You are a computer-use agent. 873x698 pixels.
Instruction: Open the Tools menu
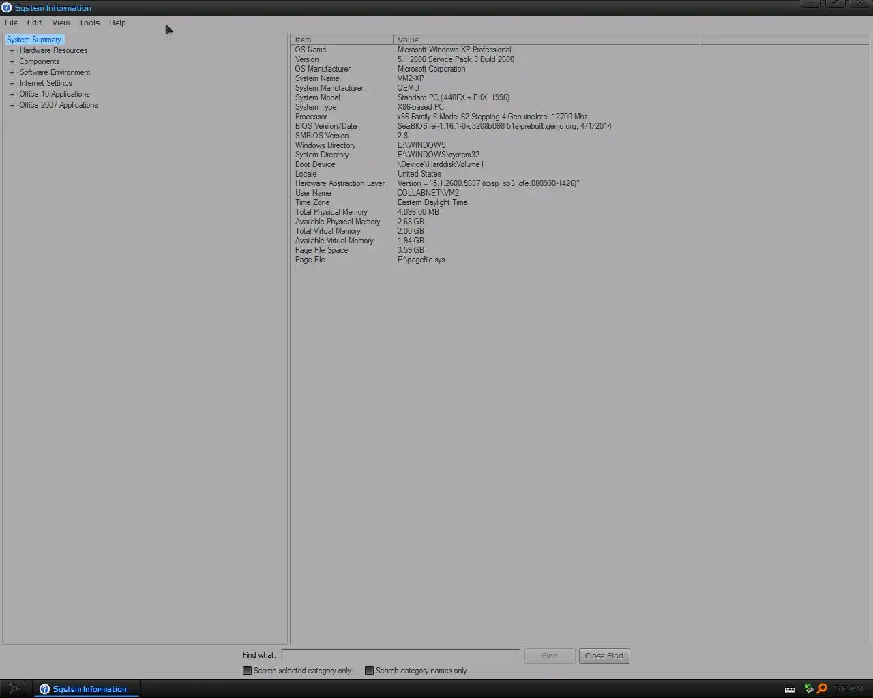[x=89, y=22]
